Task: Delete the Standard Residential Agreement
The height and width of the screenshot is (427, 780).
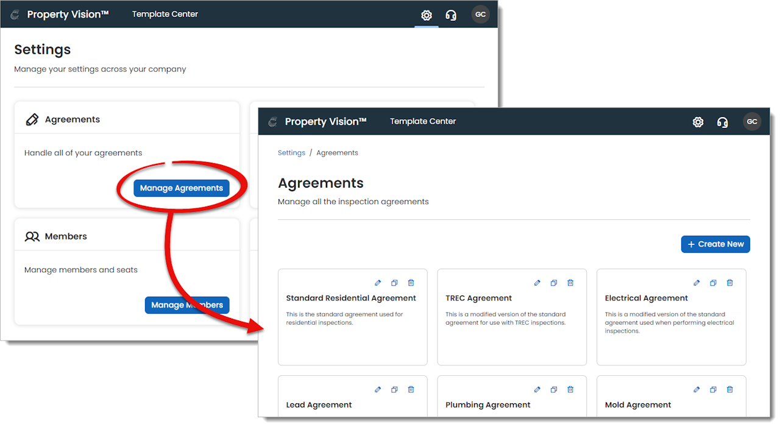Action: (411, 283)
